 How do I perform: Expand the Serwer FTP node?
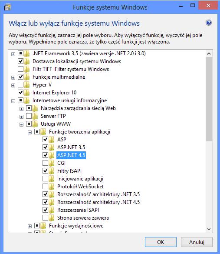[21, 117]
